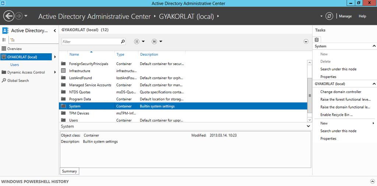
Task: Collapse the System preview pane chevron
Action: click(308, 126)
